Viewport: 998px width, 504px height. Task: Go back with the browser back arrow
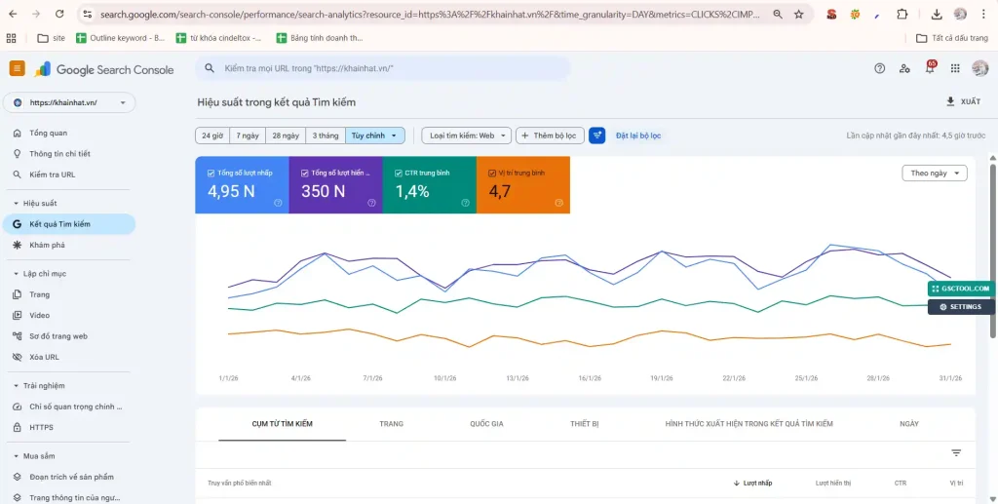click(13, 14)
